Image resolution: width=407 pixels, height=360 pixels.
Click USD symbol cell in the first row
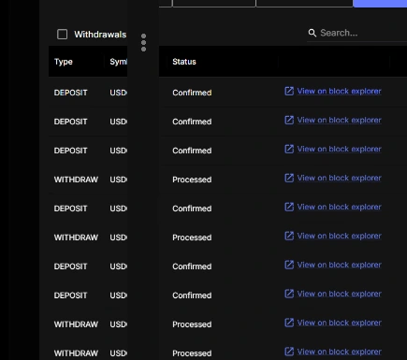[118, 93]
